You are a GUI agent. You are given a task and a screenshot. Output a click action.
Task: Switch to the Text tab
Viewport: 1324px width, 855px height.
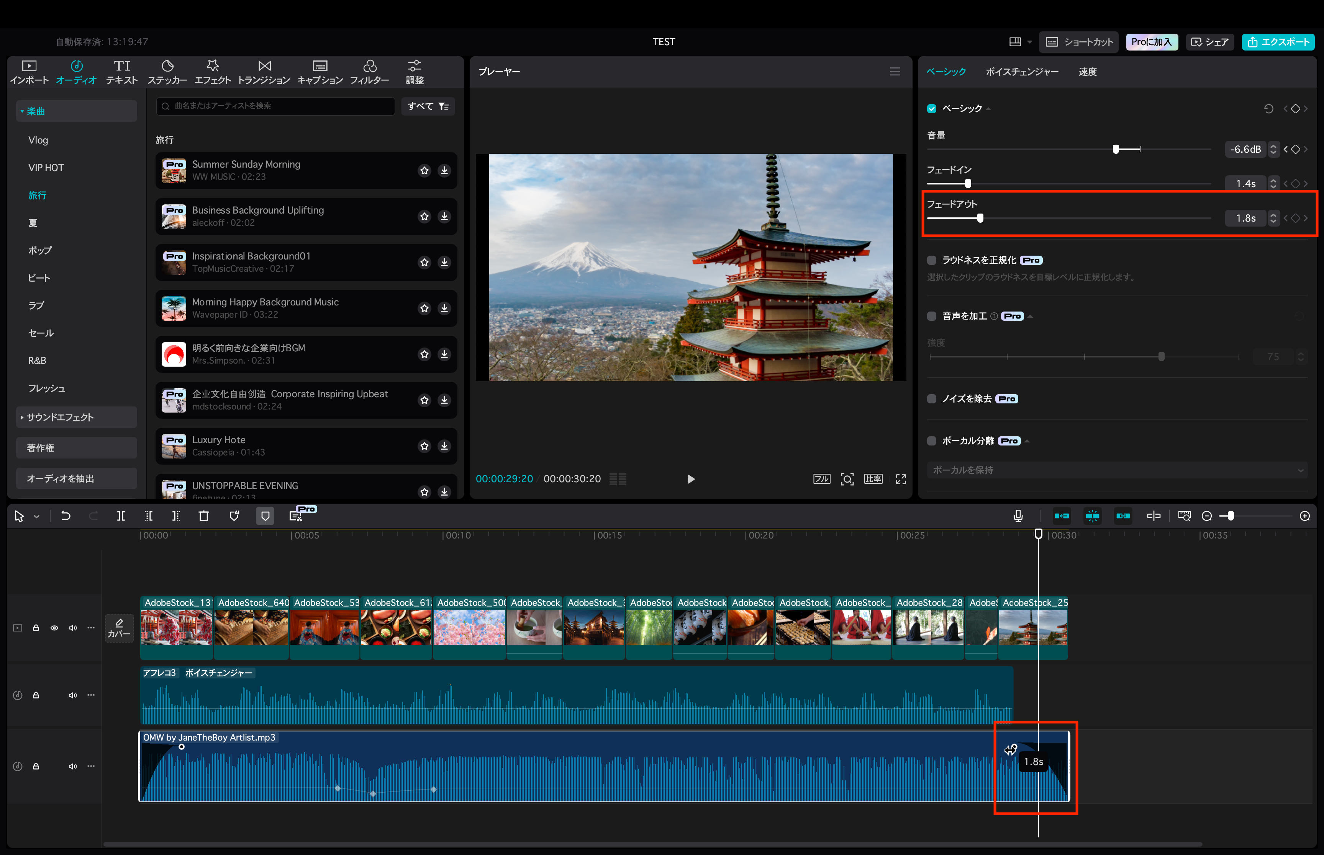[122, 72]
